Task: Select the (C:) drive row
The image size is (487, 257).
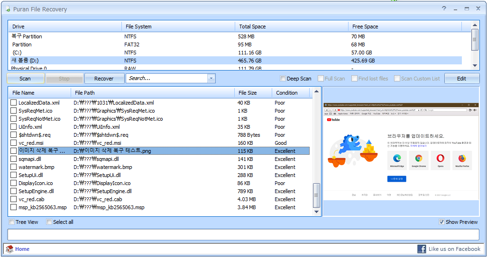Action: pyautogui.click(x=235, y=53)
